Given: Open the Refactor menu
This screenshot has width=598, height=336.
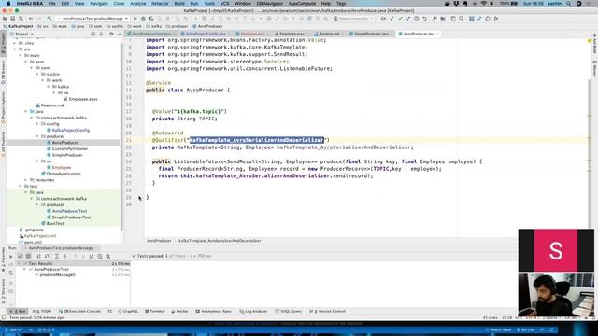Looking at the screenshot, I should coord(160,4).
